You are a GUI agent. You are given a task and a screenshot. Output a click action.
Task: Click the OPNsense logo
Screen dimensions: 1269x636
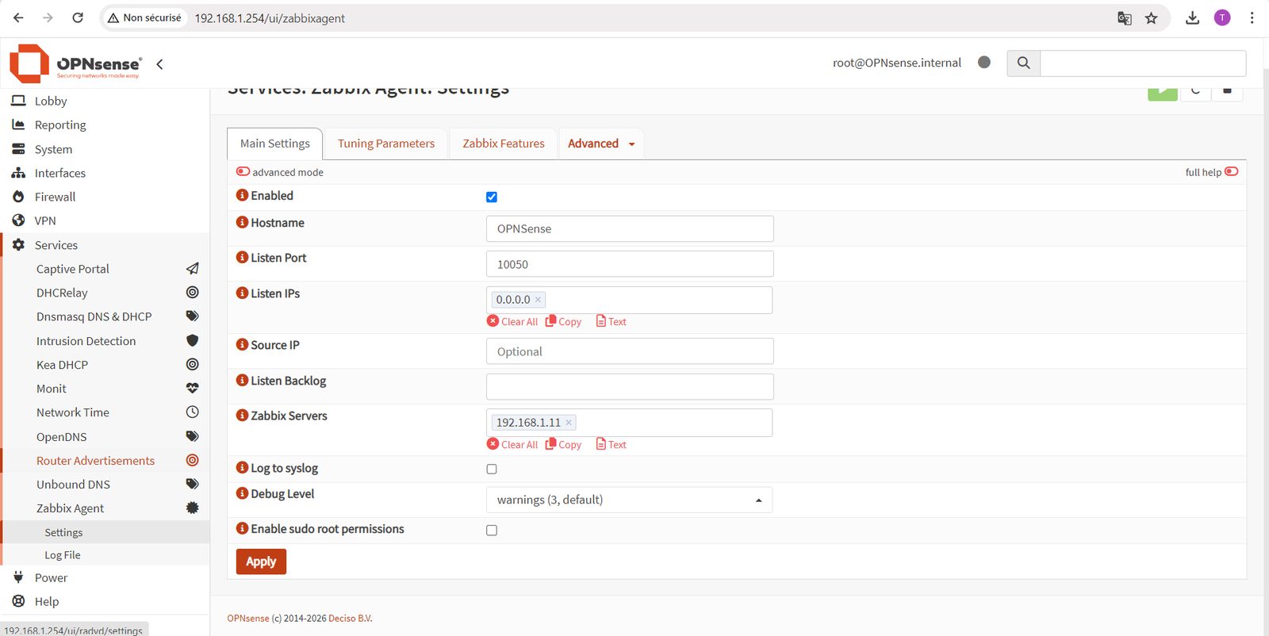[76, 63]
